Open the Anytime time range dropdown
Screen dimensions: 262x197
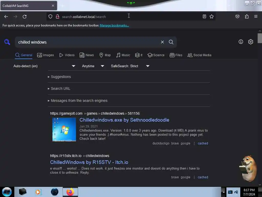point(93,66)
